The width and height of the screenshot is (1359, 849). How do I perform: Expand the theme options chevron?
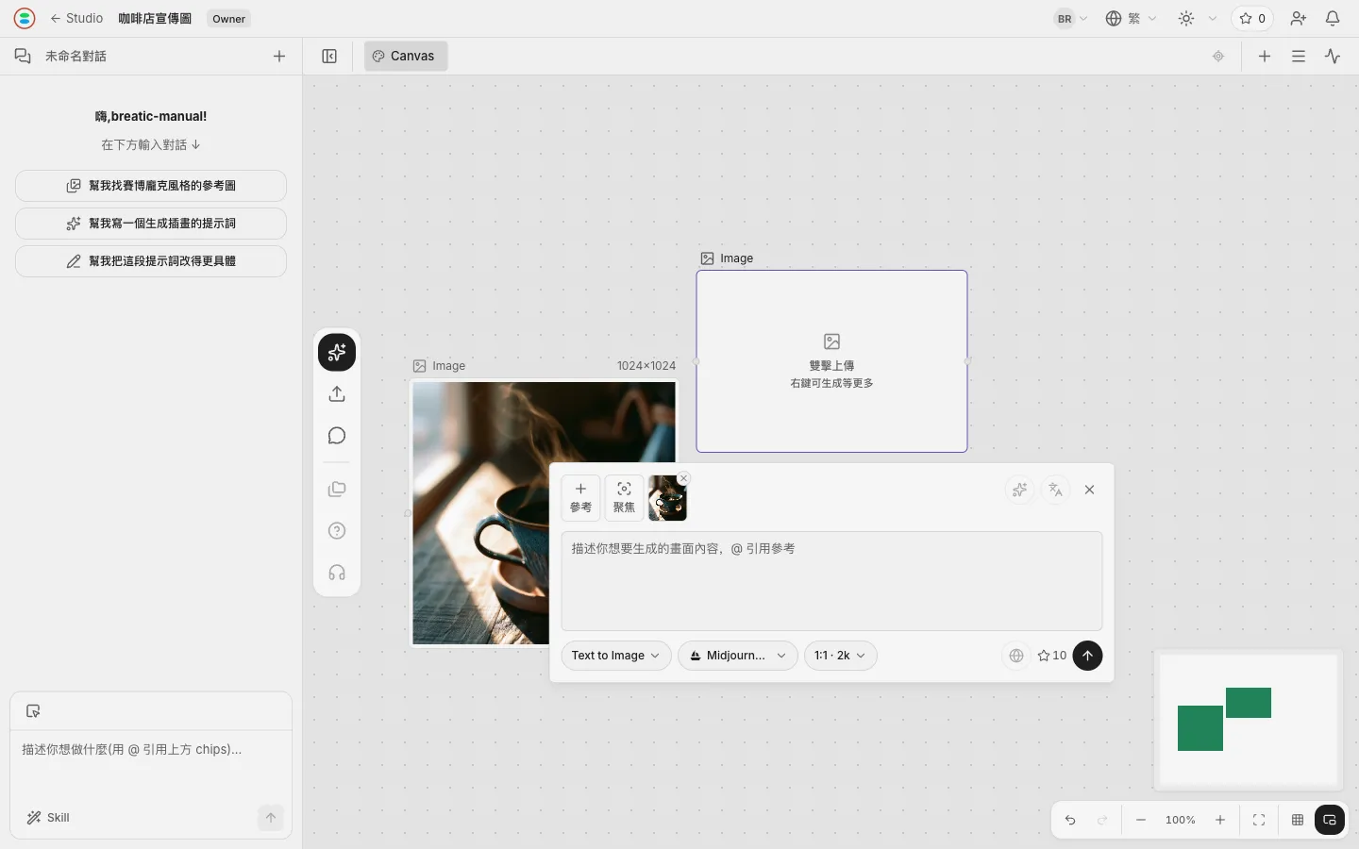[x=1213, y=18]
